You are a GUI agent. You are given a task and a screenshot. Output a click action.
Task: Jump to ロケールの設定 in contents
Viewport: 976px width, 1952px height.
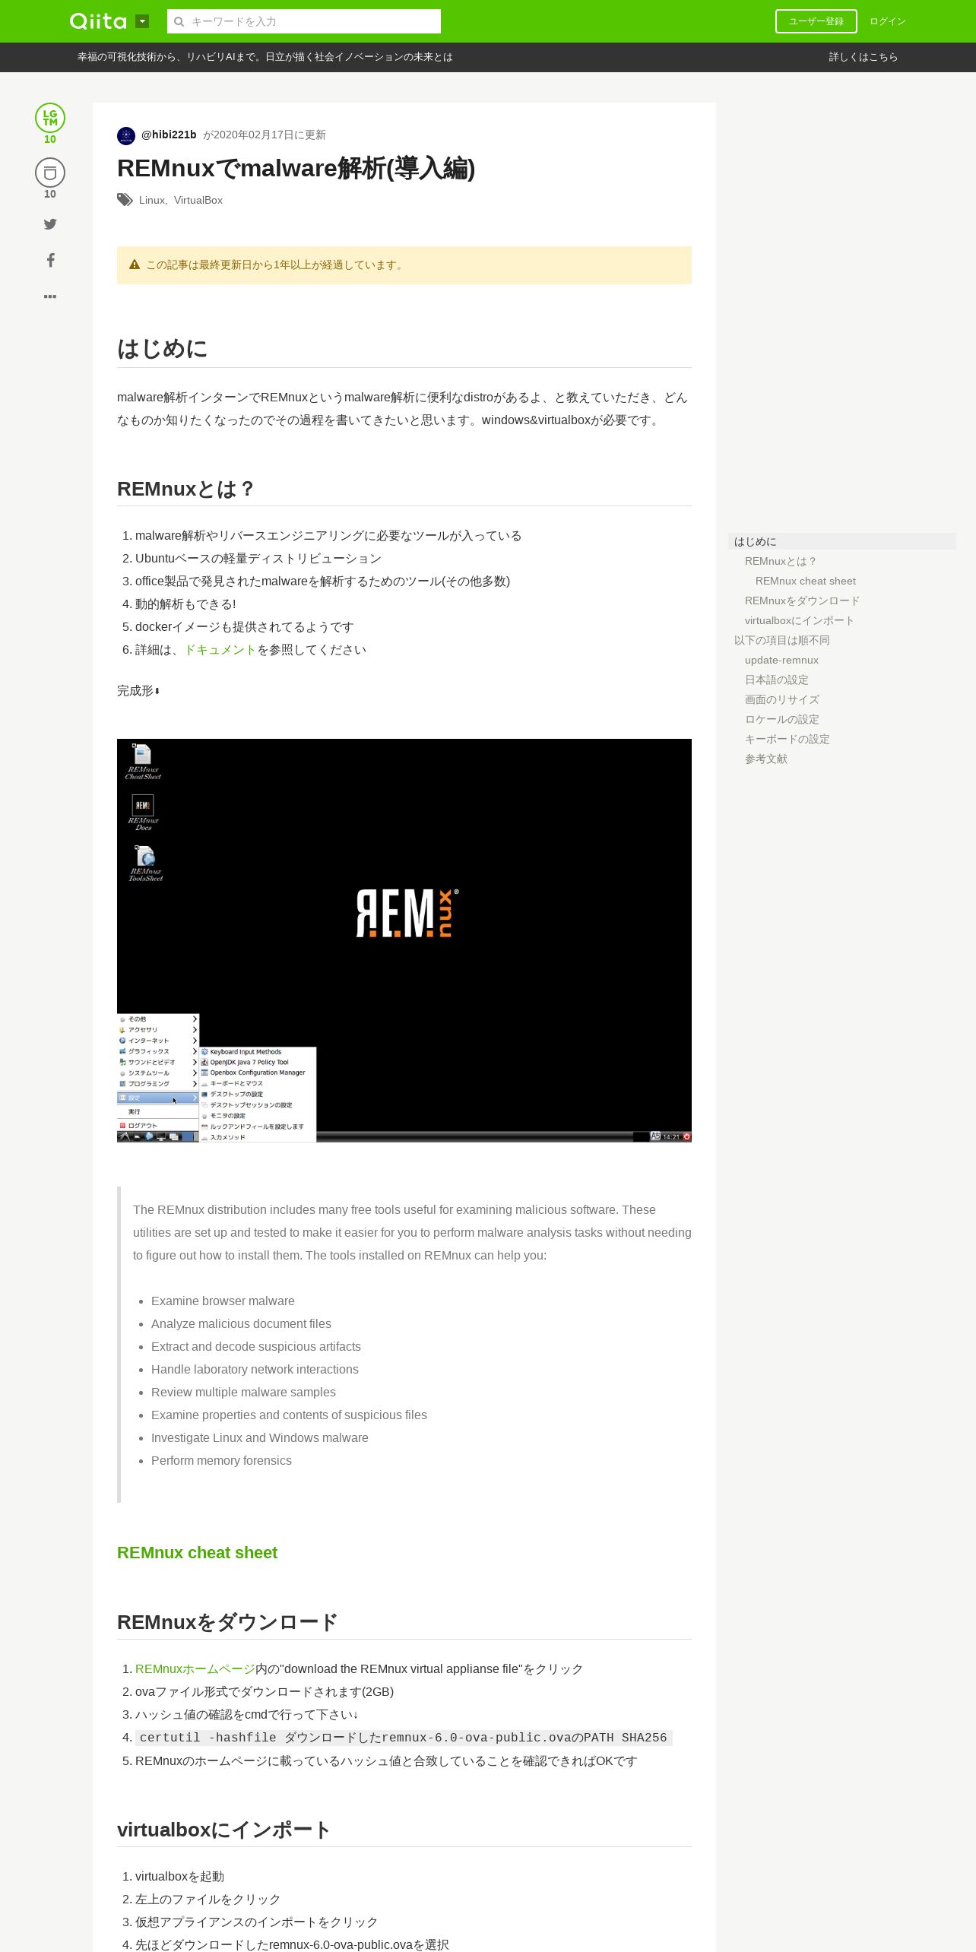pos(782,719)
